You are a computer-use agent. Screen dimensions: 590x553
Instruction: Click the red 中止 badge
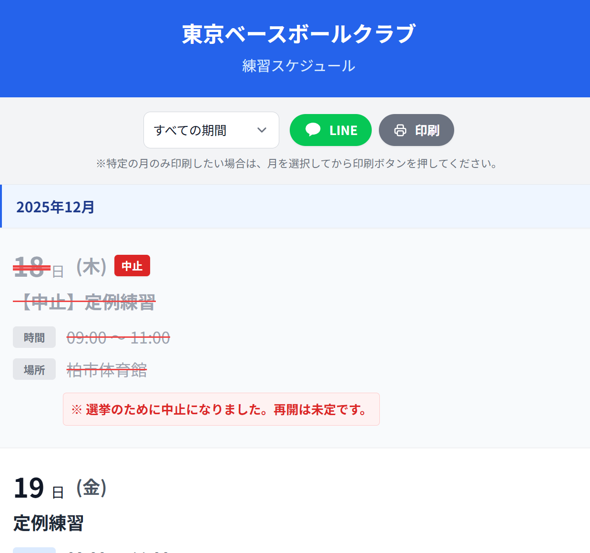tap(132, 266)
